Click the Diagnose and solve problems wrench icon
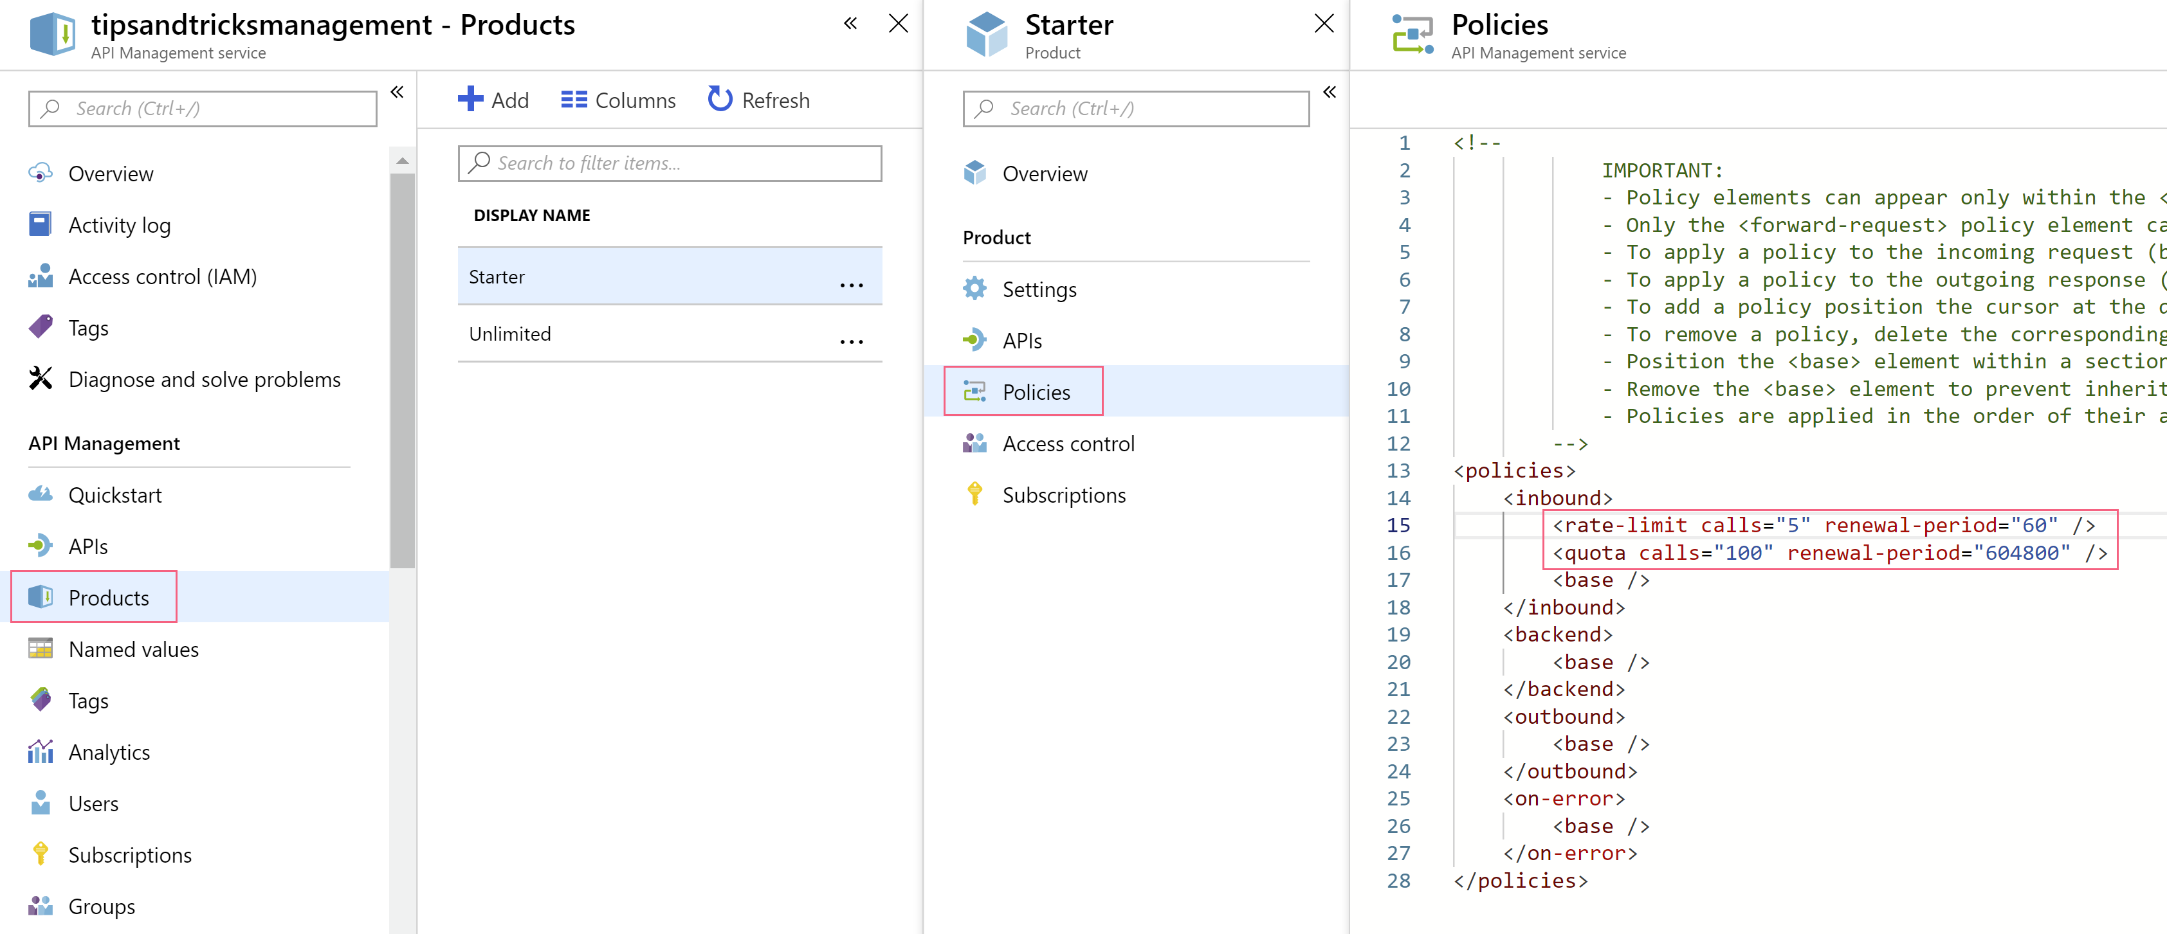The height and width of the screenshot is (934, 2167). [x=41, y=379]
